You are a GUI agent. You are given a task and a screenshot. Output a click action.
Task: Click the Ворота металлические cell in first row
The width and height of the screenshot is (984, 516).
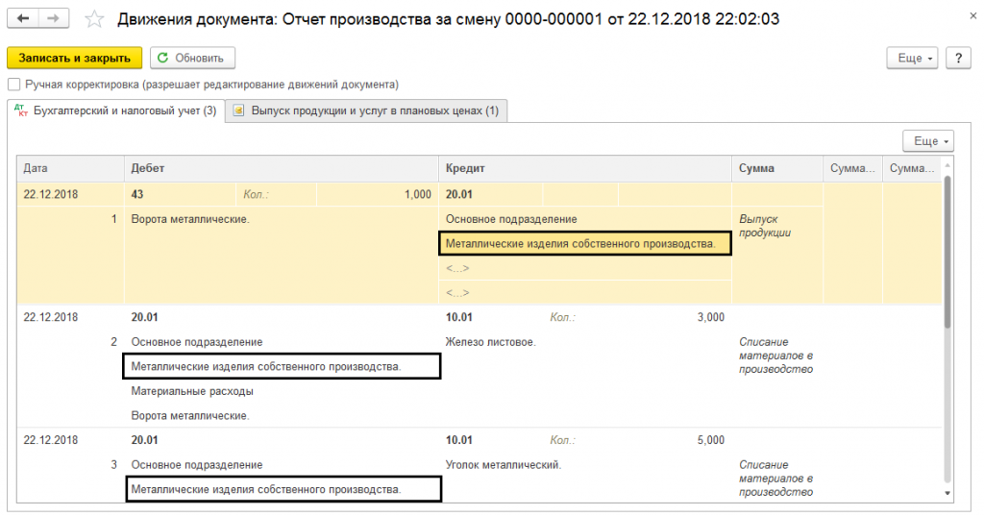(190, 219)
